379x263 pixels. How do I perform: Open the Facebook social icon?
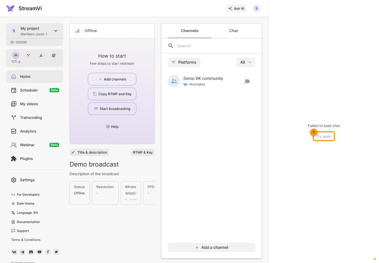[x=48, y=252]
